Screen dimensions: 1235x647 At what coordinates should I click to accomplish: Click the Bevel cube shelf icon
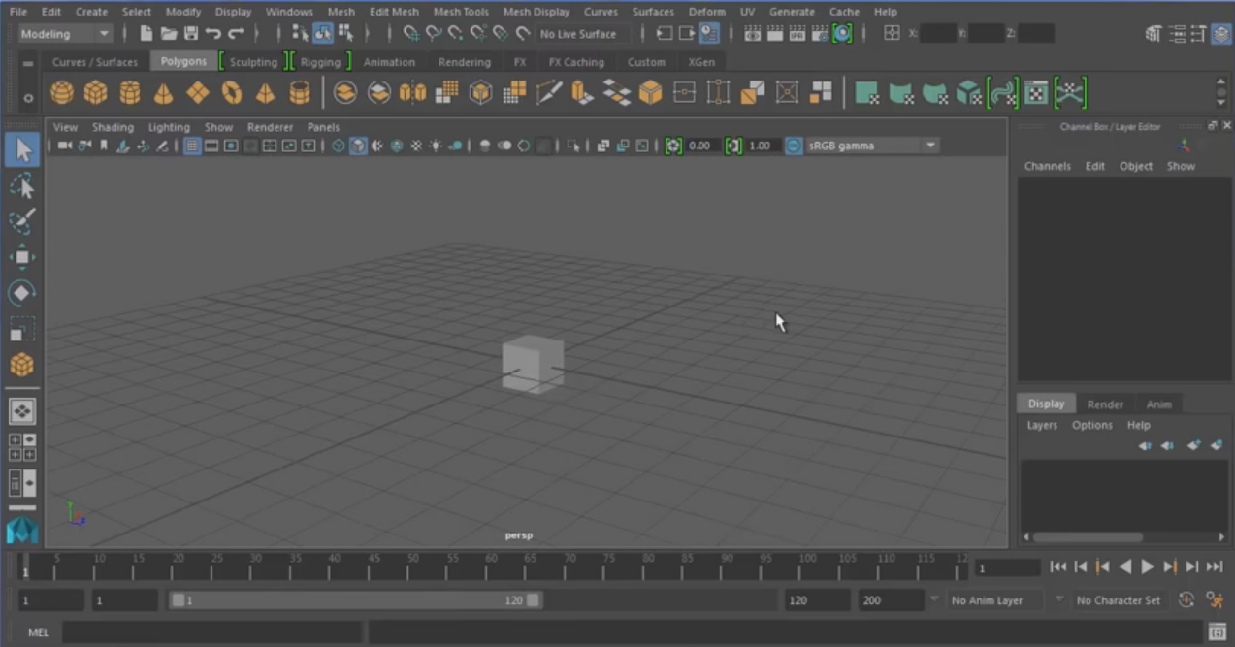point(650,93)
